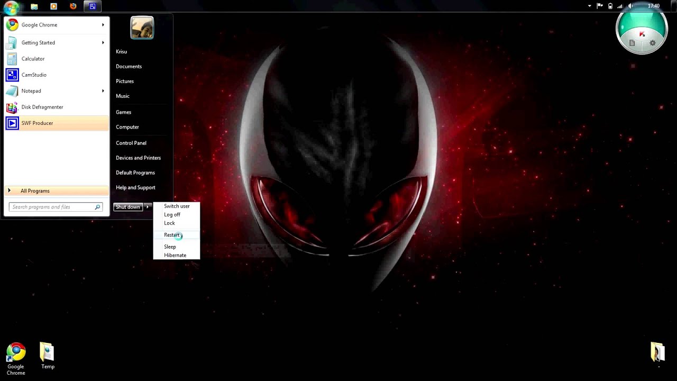Click the Shut down options arrow
The height and width of the screenshot is (381, 677).
148,207
